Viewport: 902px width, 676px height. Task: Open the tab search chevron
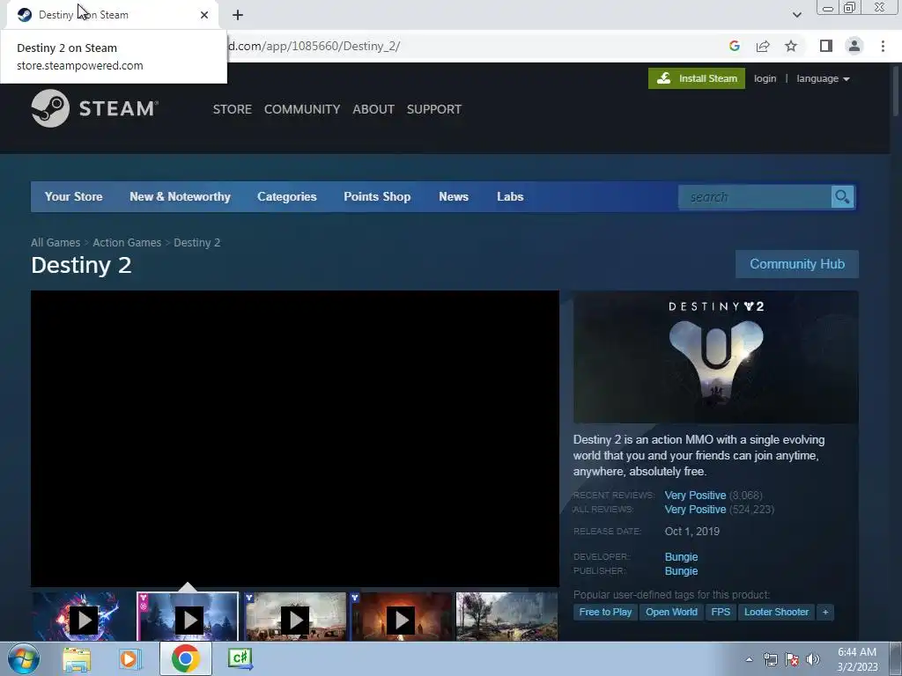(796, 15)
